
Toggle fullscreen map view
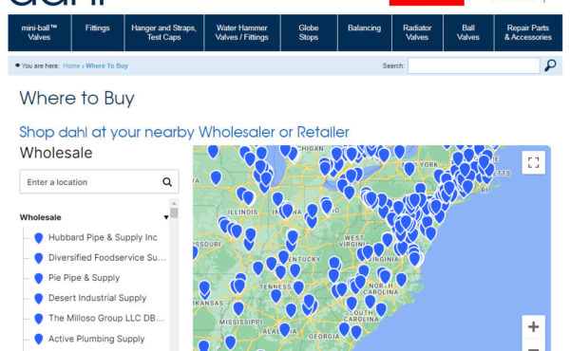pos(533,162)
